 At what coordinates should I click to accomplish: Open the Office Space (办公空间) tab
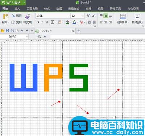tap(133, 9)
